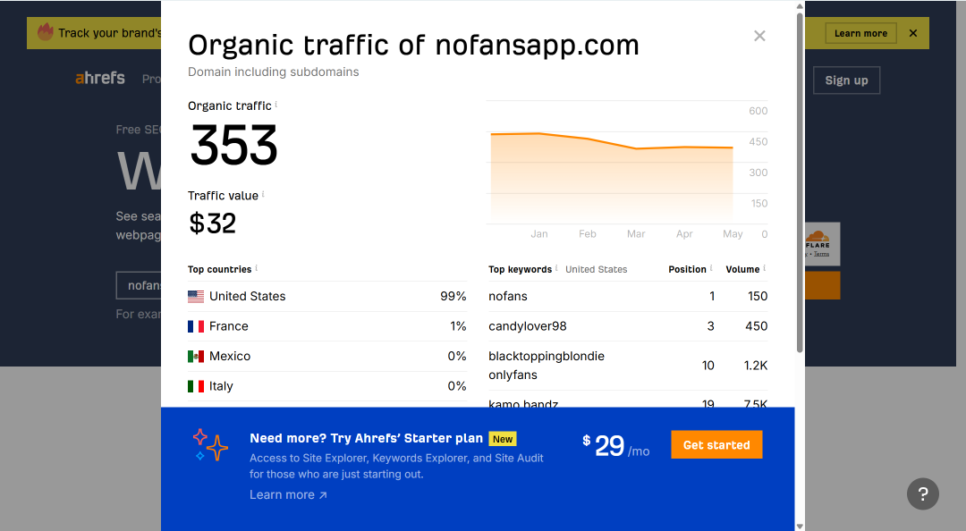
Task: Click the Jan label on chart axis
Action: tap(539, 234)
